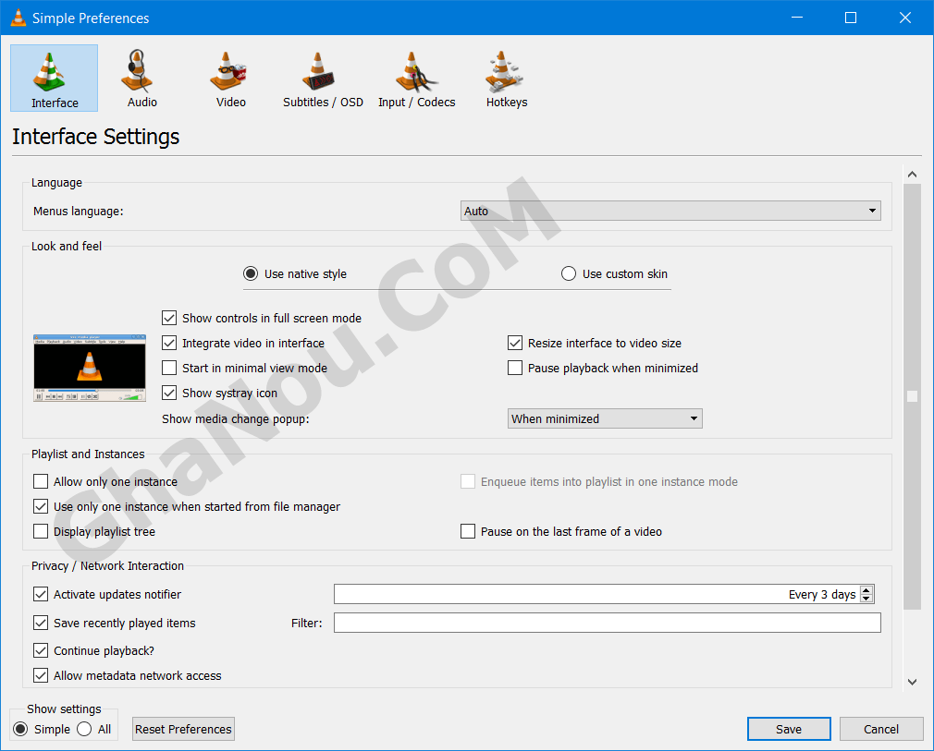Open the Interface preferences category
The image size is (934, 751).
(x=55, y=78)
